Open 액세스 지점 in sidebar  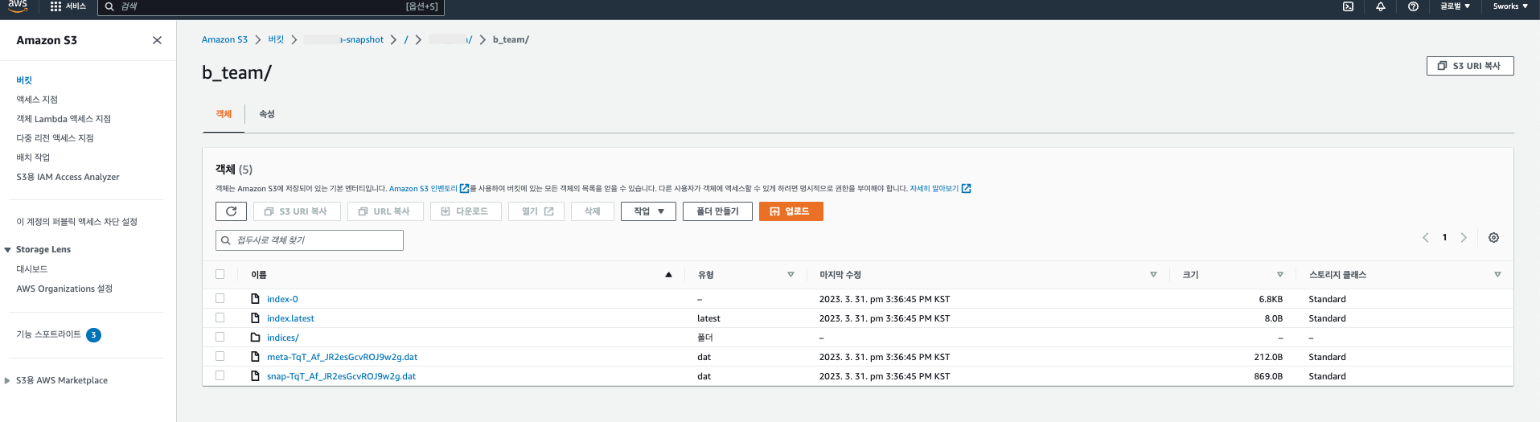click(x=37, y=100)
